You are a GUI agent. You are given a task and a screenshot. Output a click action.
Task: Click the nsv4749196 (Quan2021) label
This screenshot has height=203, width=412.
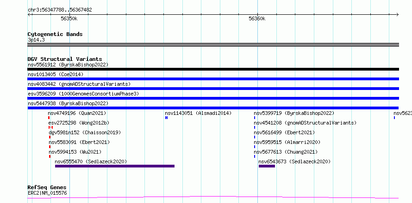(x=77, y=113)
